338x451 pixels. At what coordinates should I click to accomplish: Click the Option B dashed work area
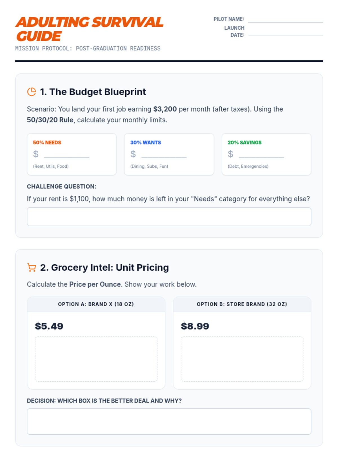(242, 359)
